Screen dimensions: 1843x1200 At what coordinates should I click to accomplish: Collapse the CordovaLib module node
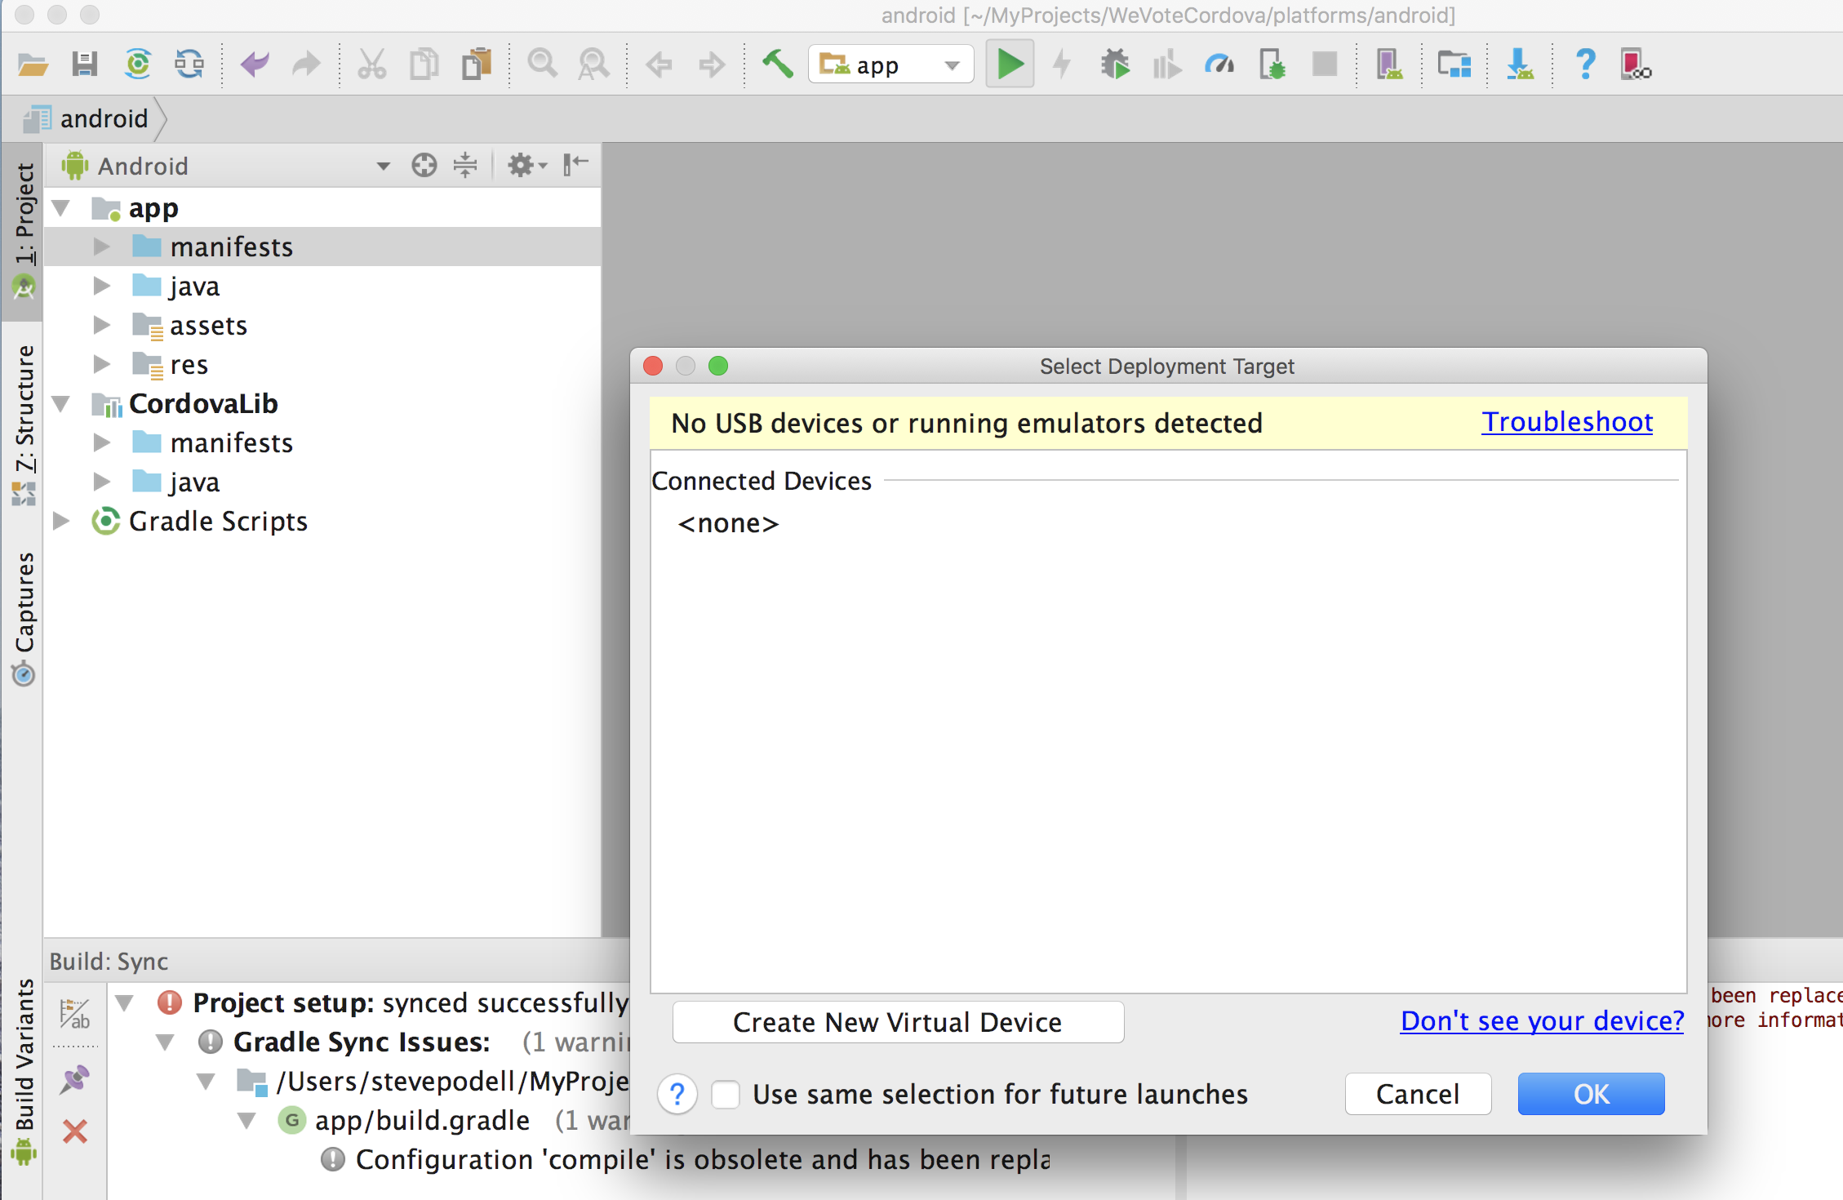[x=61, y=403]
